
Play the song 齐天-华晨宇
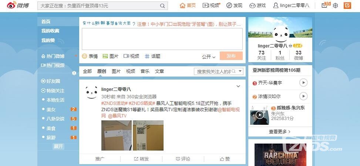pos(303,83)
